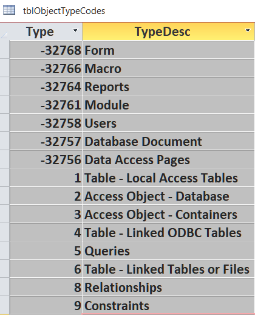Viewport: 255px width, 315px height.
Task: Click the cell containing Macro
Action: pos(168,68)
